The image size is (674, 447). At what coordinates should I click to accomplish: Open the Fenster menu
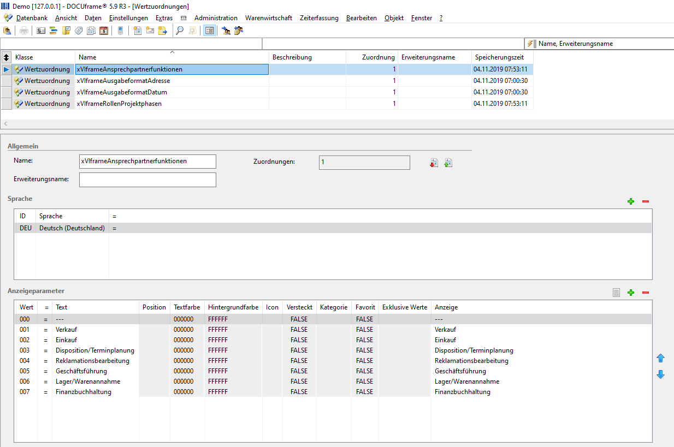click(422, 18)
